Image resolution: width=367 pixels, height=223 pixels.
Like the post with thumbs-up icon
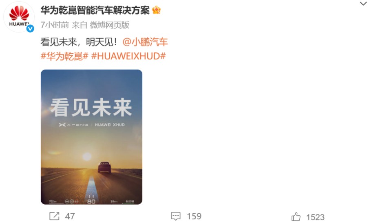[296, 217]
